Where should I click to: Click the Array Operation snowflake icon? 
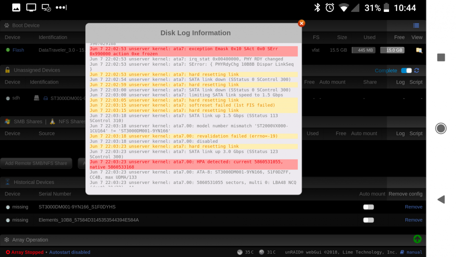point(7,240)
